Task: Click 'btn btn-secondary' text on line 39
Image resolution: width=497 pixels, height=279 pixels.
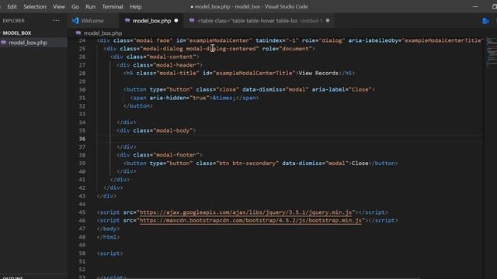Action: tap(247, 164)
